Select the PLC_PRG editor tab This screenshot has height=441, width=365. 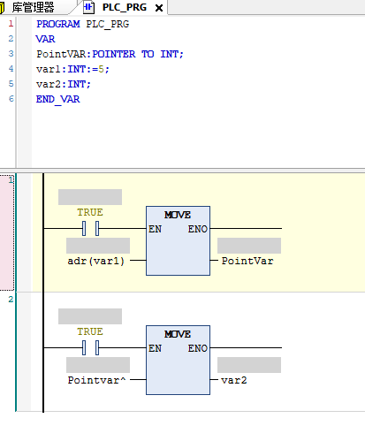pyautogui.click(x=125, y=7)
